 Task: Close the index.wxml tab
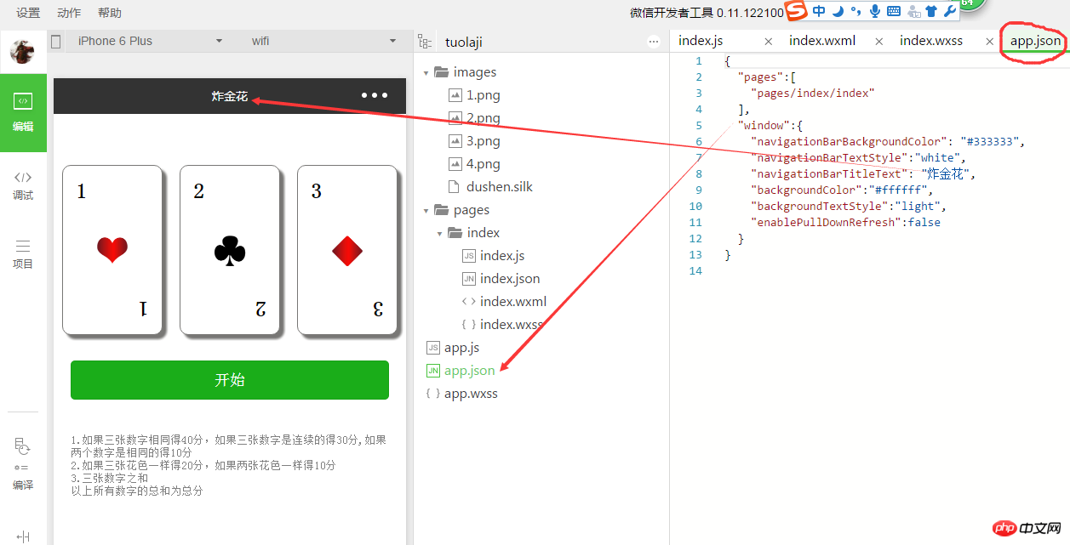880,42
